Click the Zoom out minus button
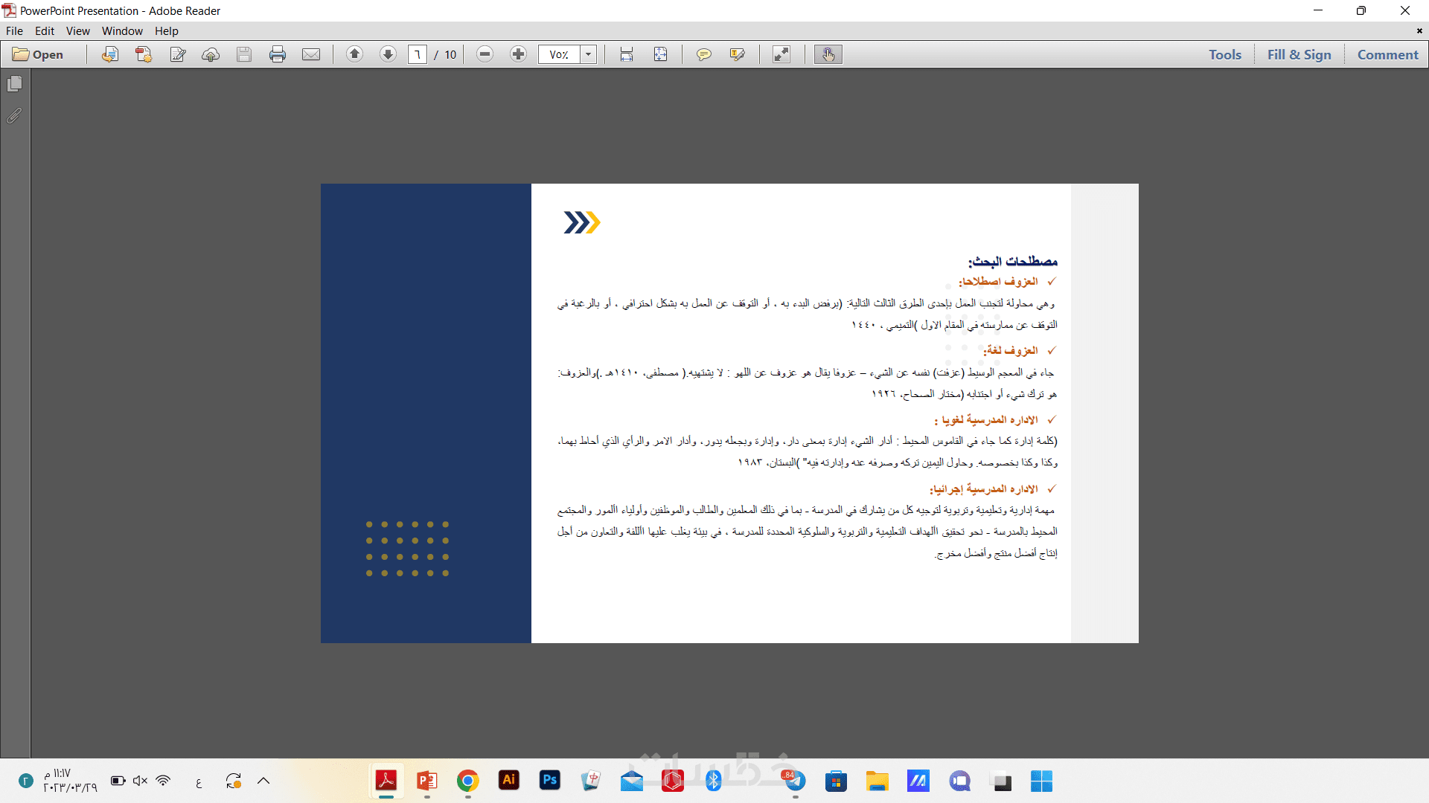The image size is (1429, 803). click(x=485, y=54)
